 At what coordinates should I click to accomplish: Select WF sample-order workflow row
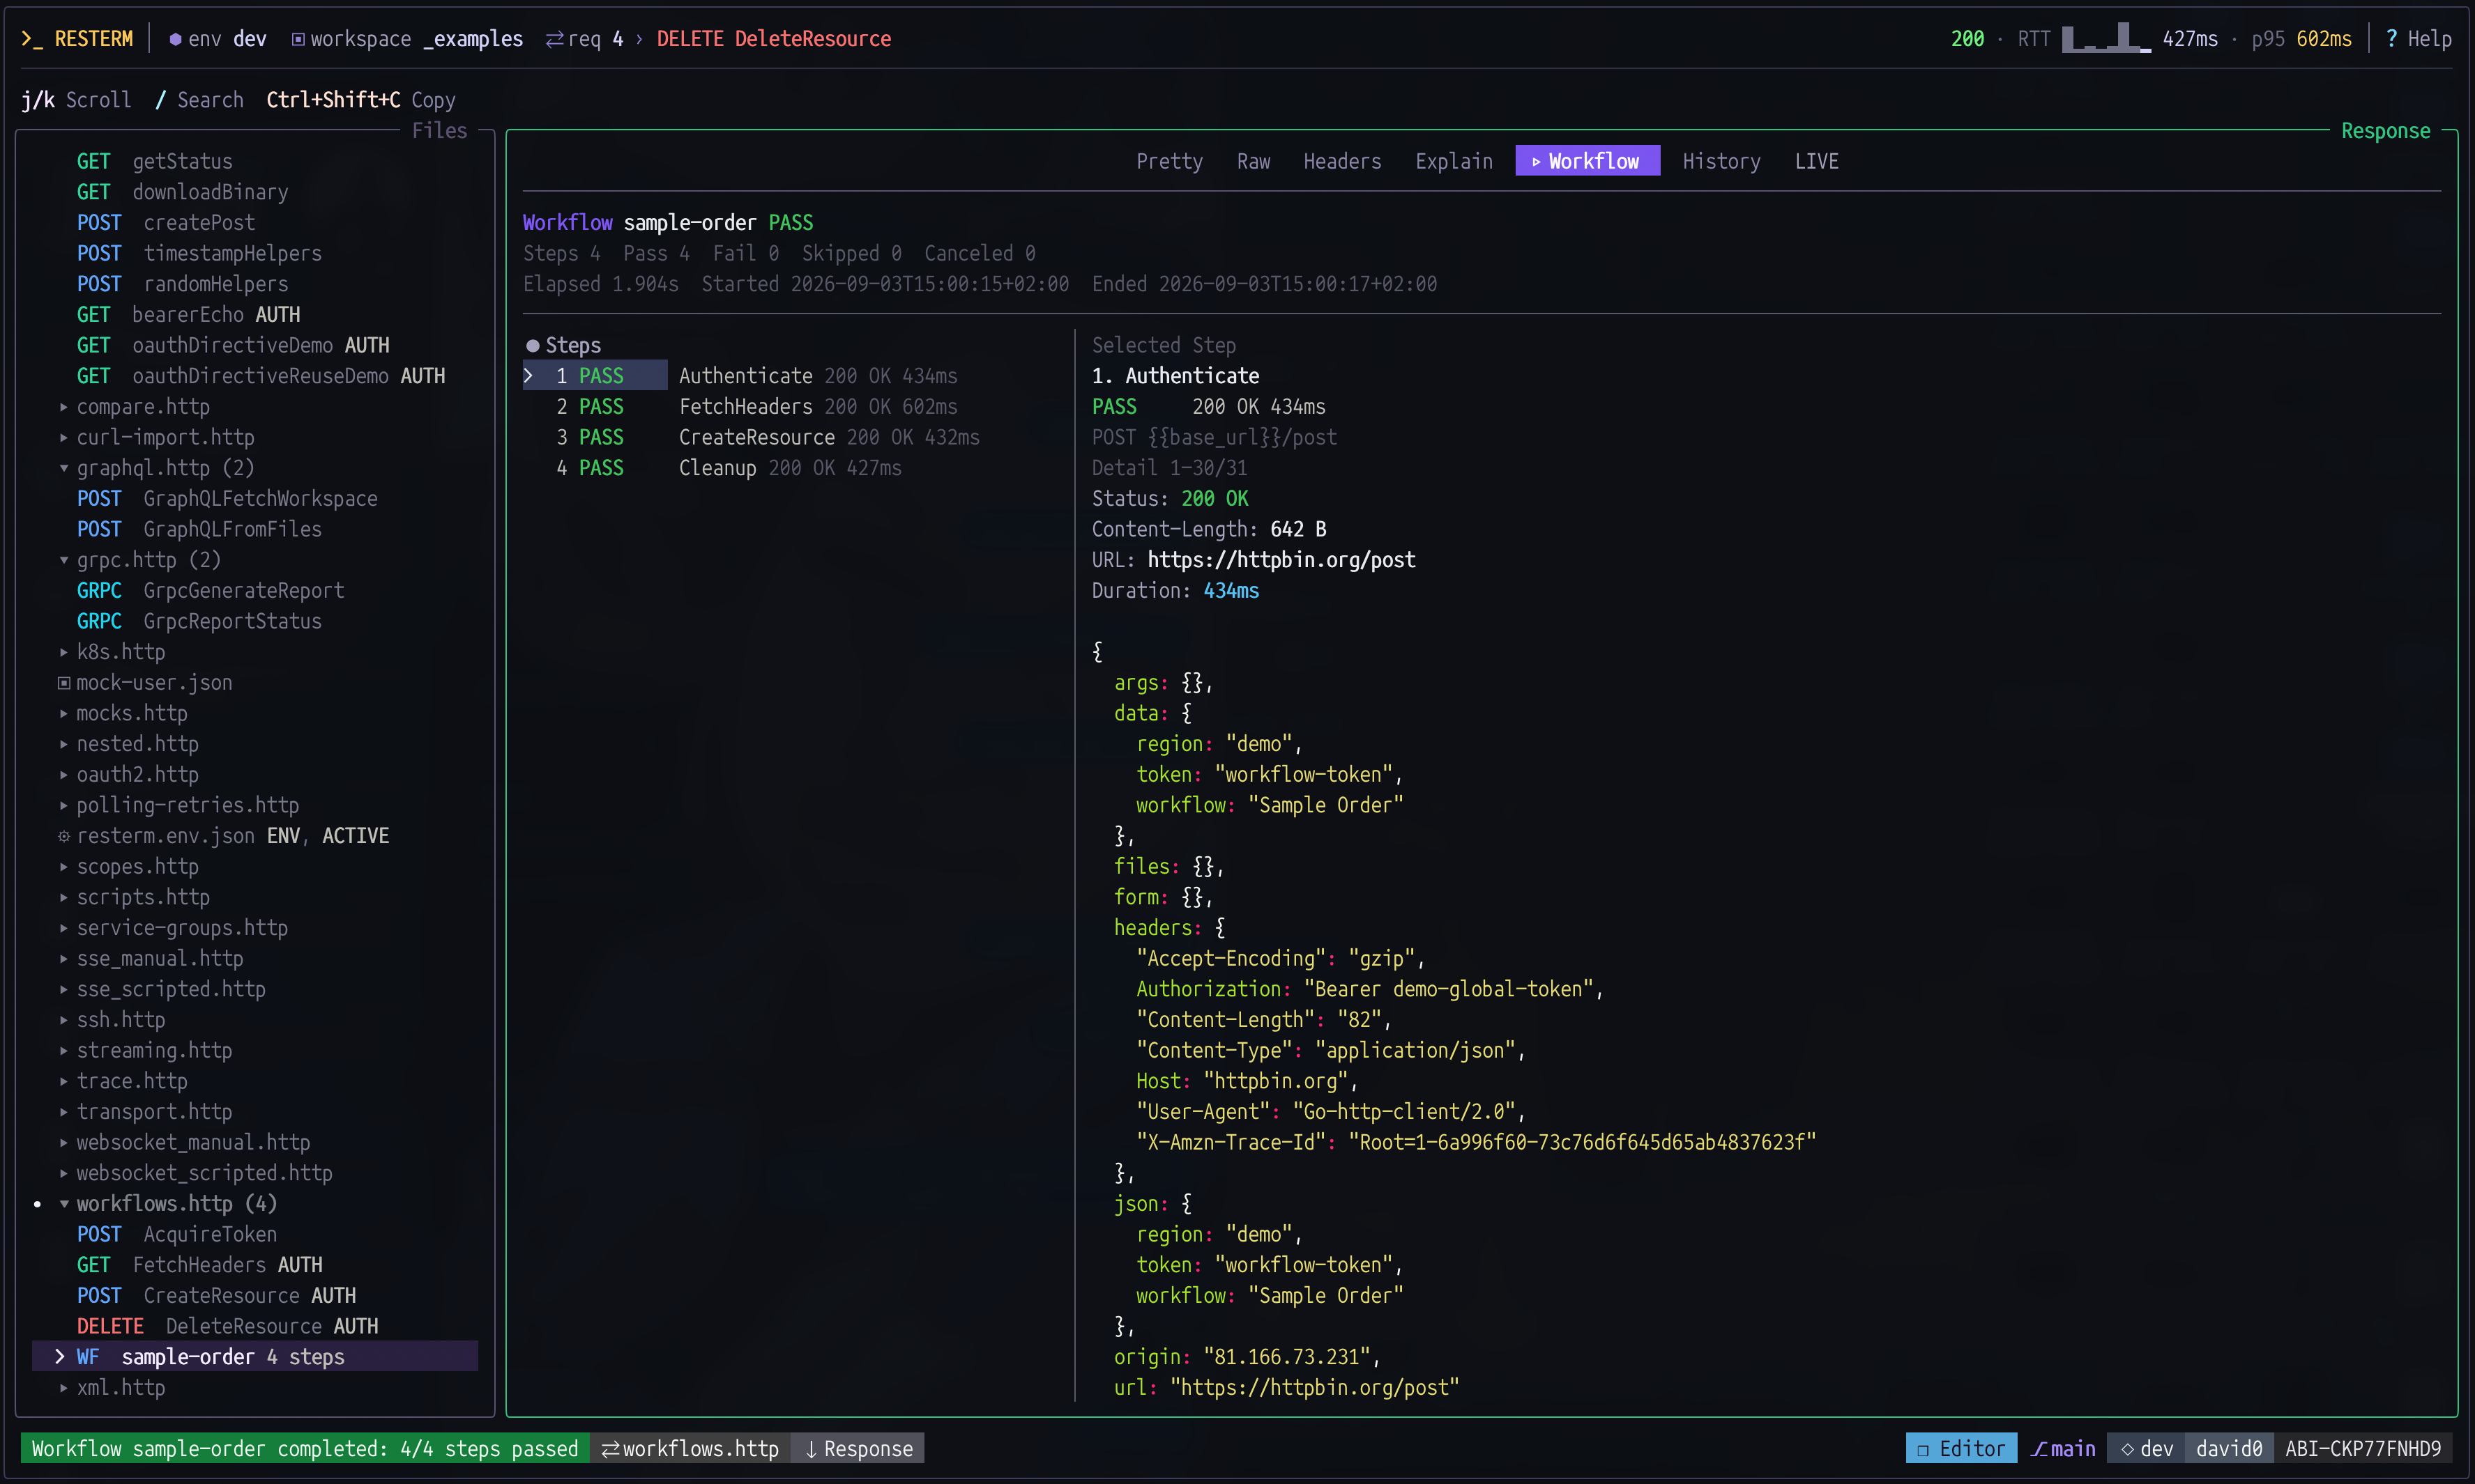pyautogui.click(x=255, y=1357)
